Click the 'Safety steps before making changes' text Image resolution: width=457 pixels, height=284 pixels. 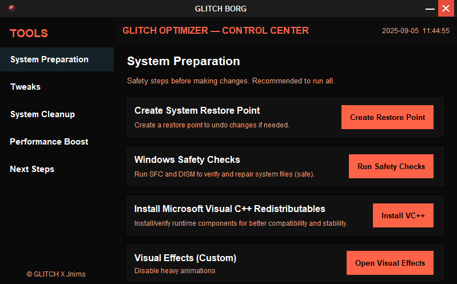[231, 81]
